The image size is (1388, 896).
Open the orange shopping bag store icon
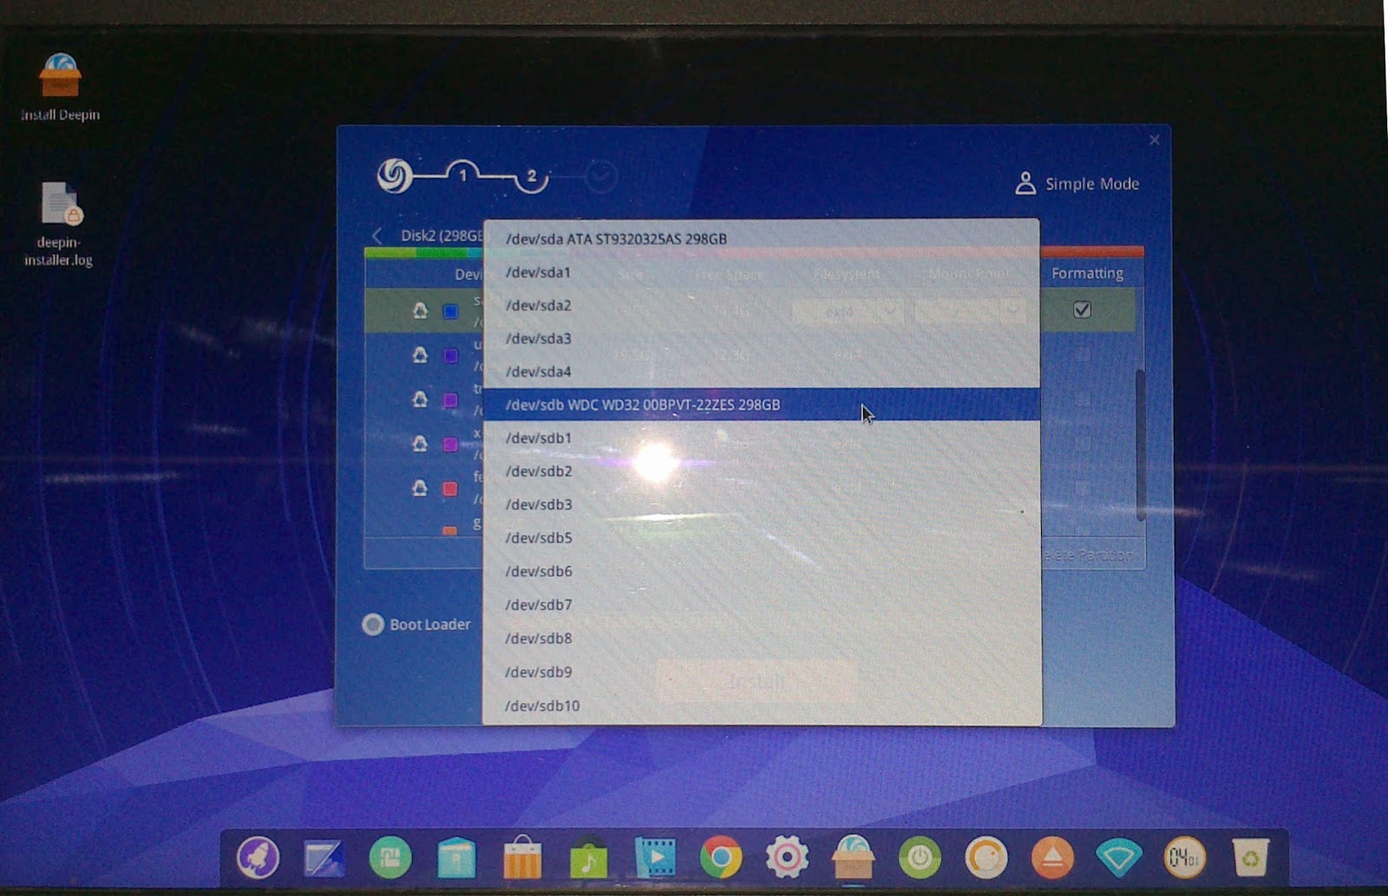pos(522,858)
